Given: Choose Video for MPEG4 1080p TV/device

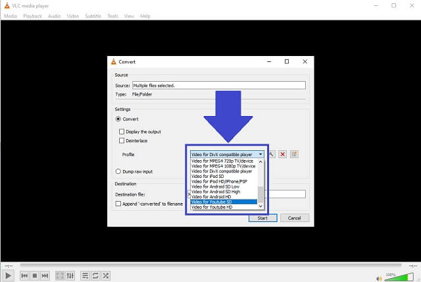Looking at the screenshot, I should click(x=223, y=166).
